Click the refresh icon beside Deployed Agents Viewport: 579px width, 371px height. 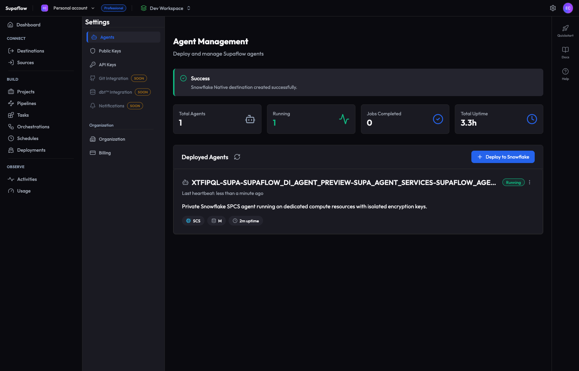click(237, 157)
